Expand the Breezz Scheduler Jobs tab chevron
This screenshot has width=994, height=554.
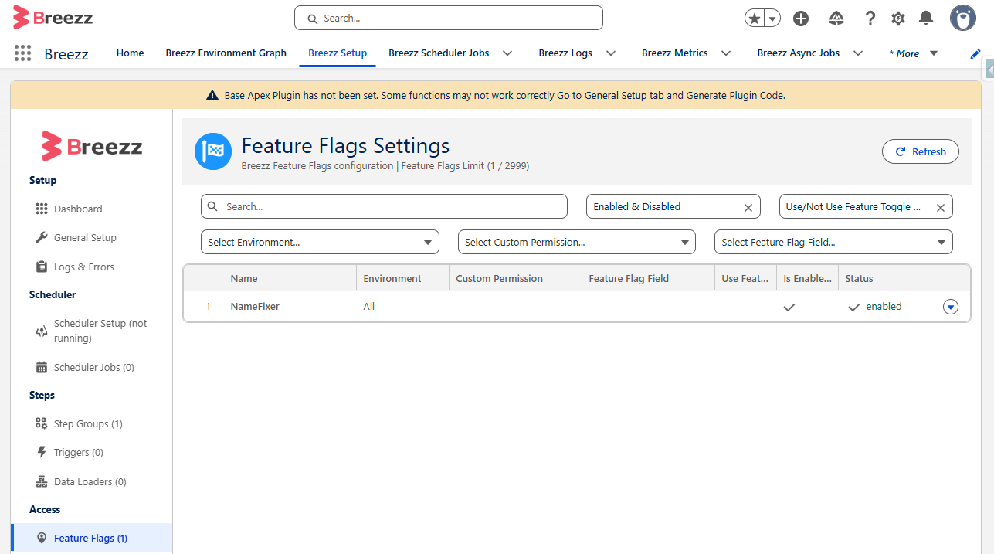pos(507,53)
